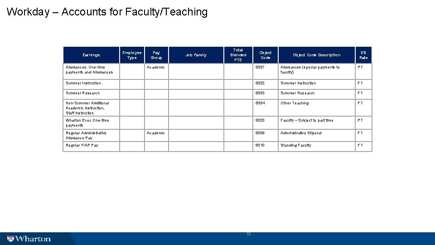The height and width of the screenshot is (245, 435).
Task: Click 'FT' EB rate in Administrative Stipend row
Action: [360, 133]
